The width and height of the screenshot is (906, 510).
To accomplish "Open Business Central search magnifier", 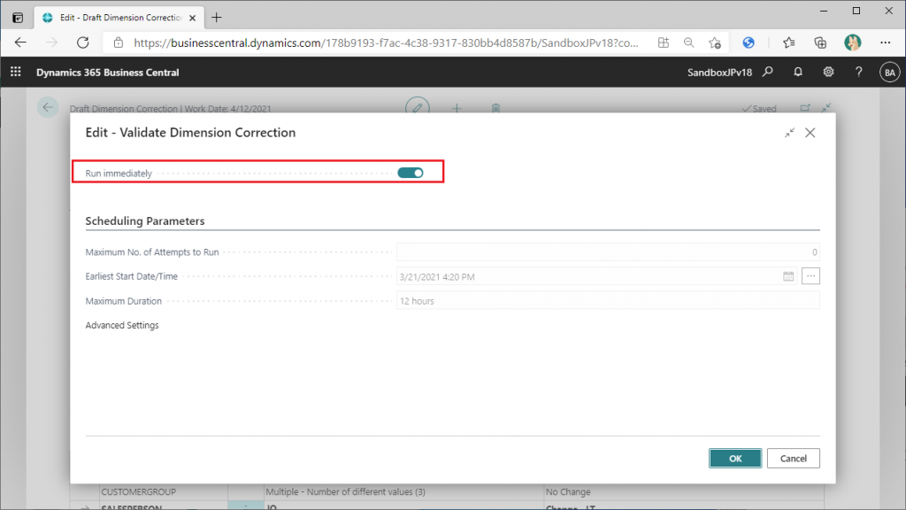I will coord(767,73).
